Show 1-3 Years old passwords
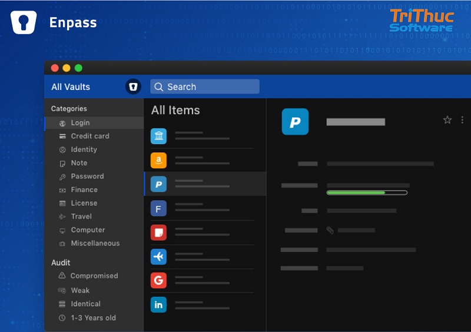The image size is (471, 332). point(94,318)
